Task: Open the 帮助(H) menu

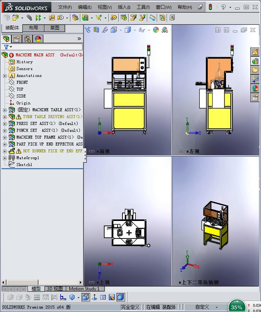Action: 185,7
